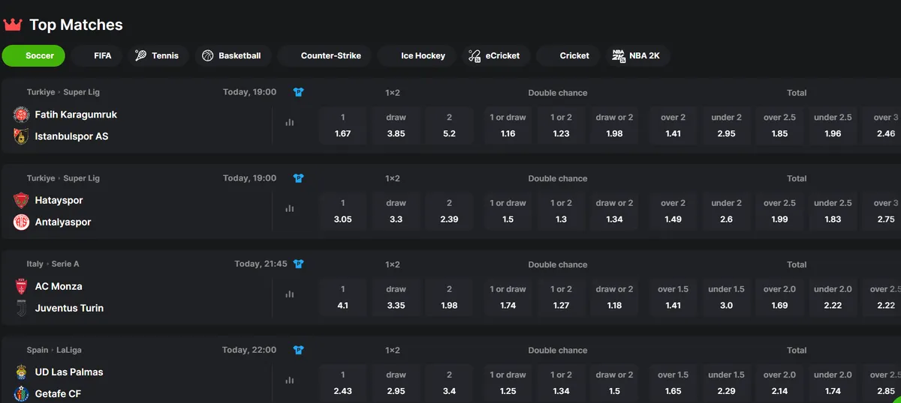The image size is (901, 403).
Task: Click blue jersey icon in Spain LaLiga row
Action: click(x=298, y=350)
